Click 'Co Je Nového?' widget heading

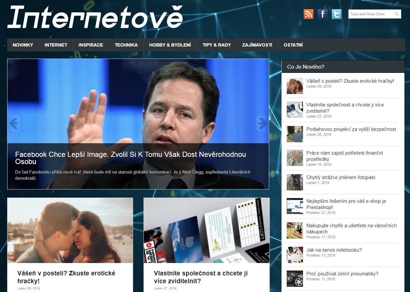(306, 67)
